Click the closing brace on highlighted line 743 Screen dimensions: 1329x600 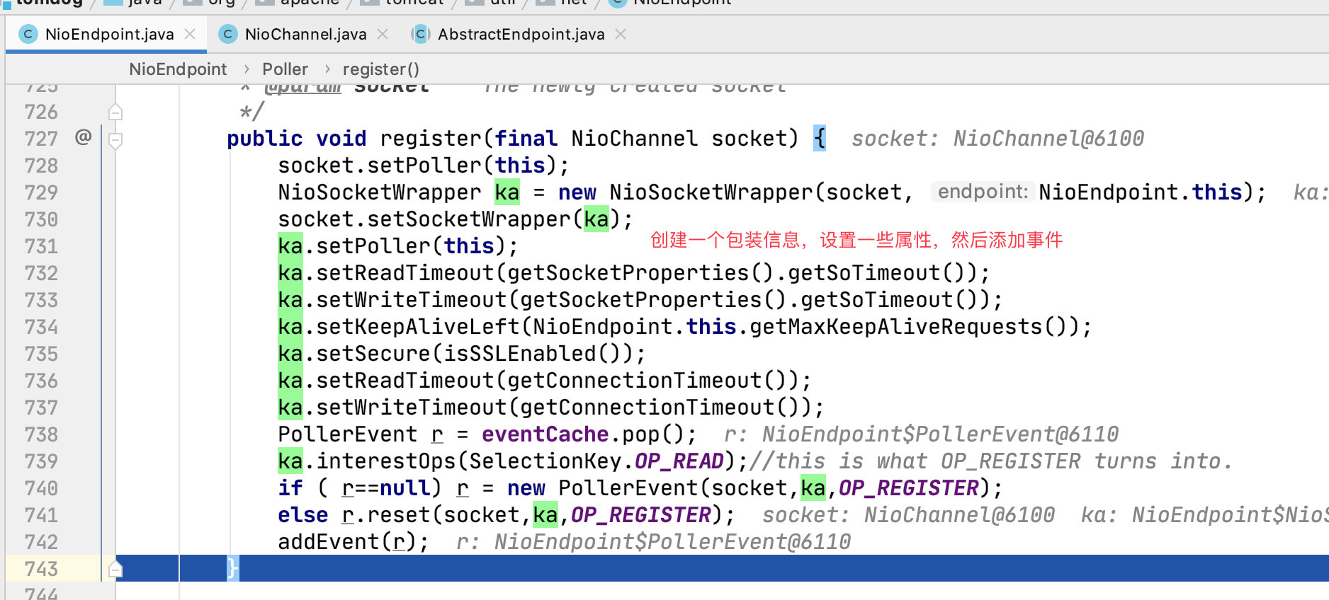pyautogui.click(x=232, y=568)
